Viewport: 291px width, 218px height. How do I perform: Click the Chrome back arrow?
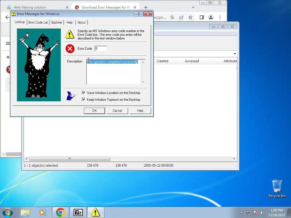[7, 17]
